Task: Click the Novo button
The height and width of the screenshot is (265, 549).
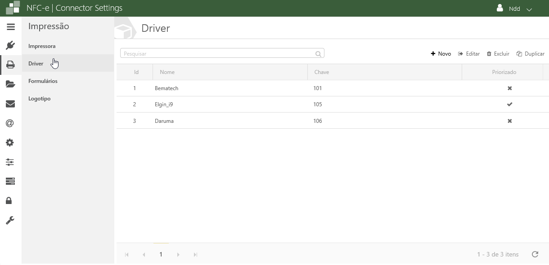Action: click(441, 54)
